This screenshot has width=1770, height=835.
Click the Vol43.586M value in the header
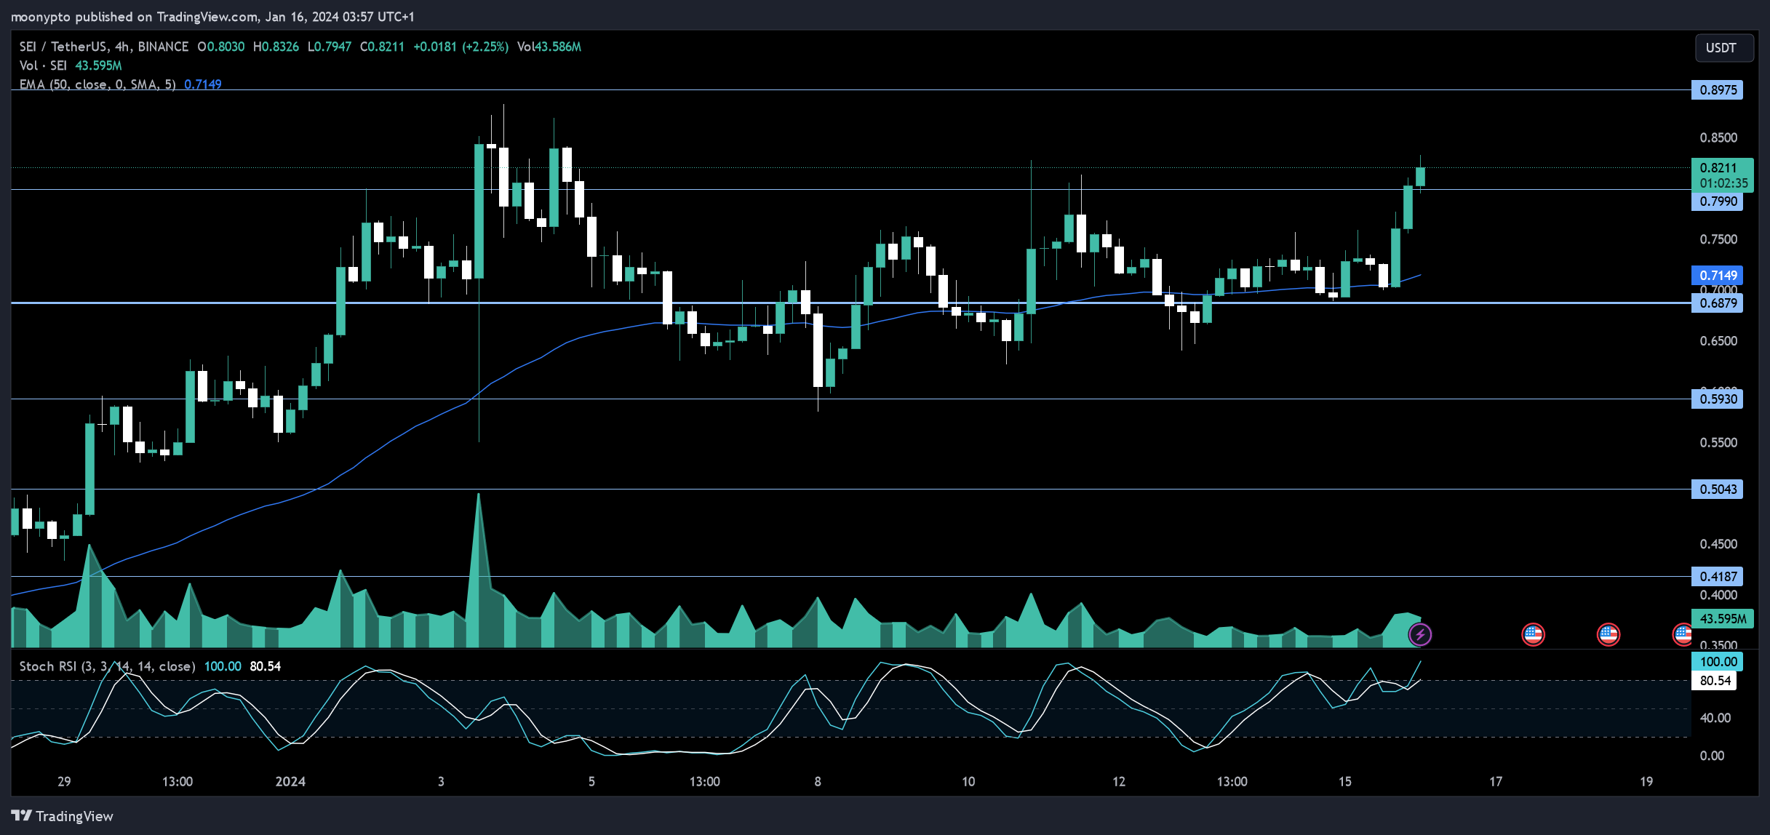(549, 47)
